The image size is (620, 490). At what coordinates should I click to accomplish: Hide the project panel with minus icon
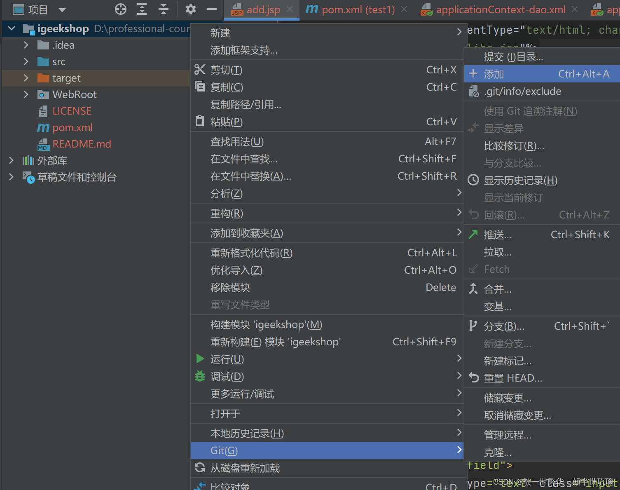212,9
